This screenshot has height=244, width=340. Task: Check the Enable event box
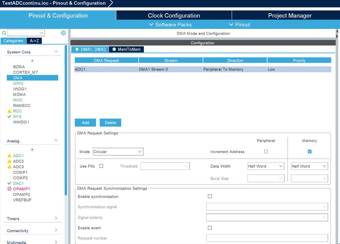click(x=210, y=228)
